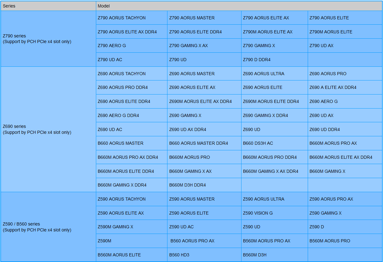Click the Z690 AORUS PRO DDR4 cell
The image size is (383, 262).
pos(132,87)
